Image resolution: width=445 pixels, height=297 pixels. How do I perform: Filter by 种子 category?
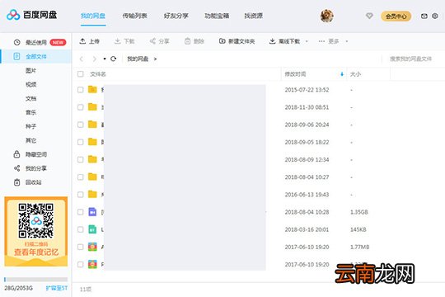(31, 126)
